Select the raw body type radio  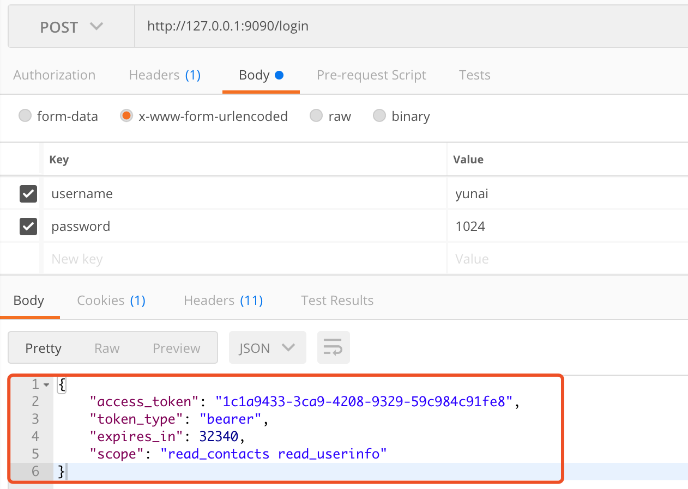[316, 116]
